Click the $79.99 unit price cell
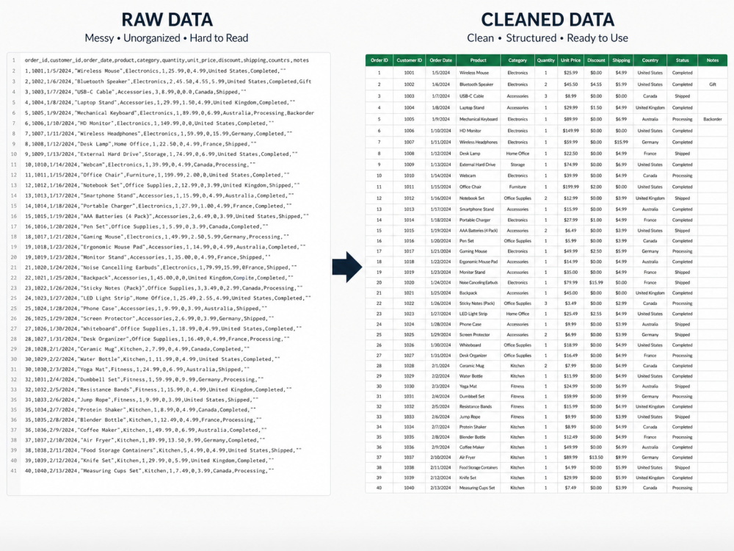 pyautogui.click(x=570, y=283)
